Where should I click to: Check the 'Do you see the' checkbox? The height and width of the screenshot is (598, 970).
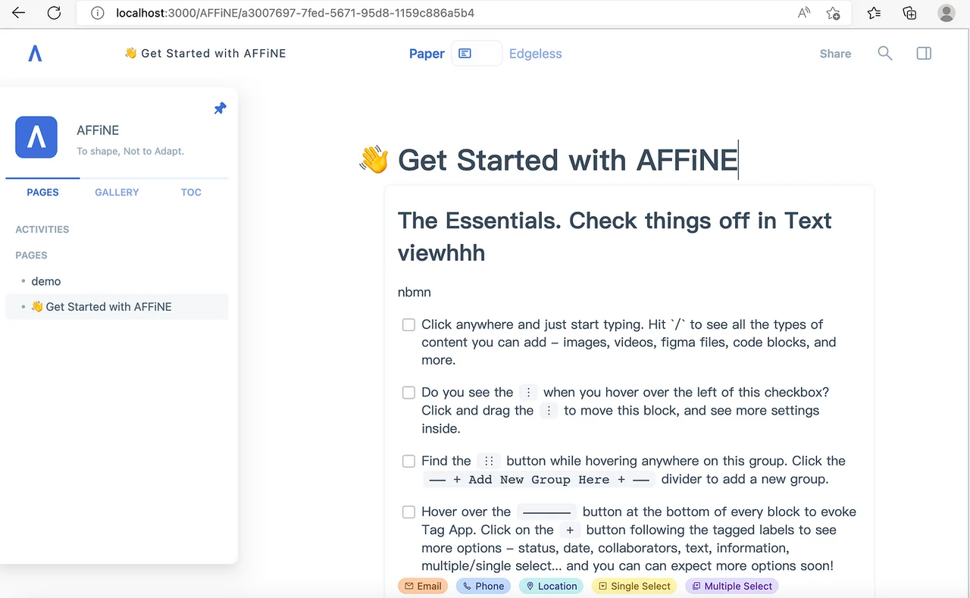click(408, 393)
